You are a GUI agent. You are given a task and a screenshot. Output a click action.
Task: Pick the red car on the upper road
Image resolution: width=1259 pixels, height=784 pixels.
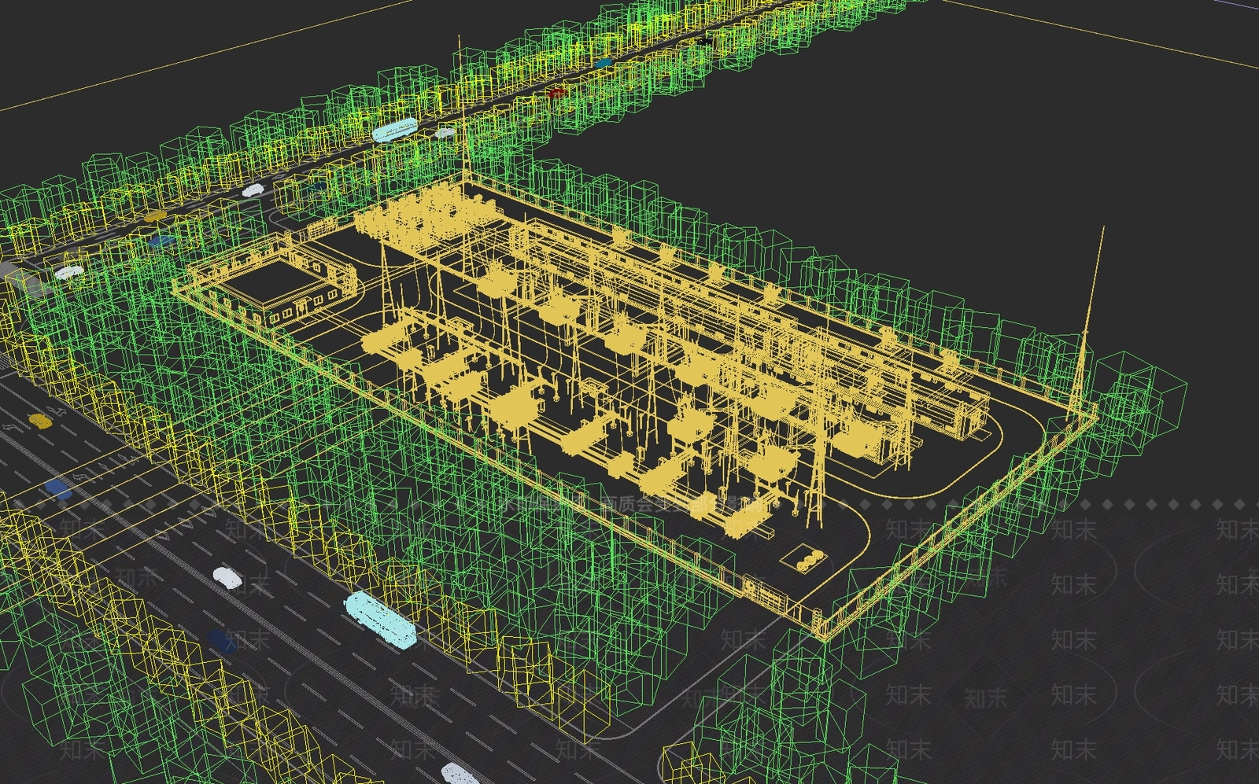pyautogui.click(x=556, y=93)
